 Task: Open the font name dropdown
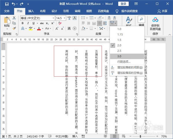click(53, 18)
